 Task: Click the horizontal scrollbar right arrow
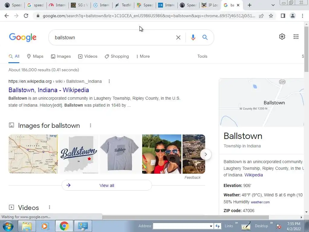click(301, 217)
